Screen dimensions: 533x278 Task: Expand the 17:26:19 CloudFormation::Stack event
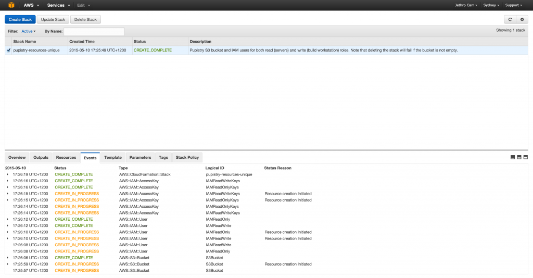click(x=7, y=174)
